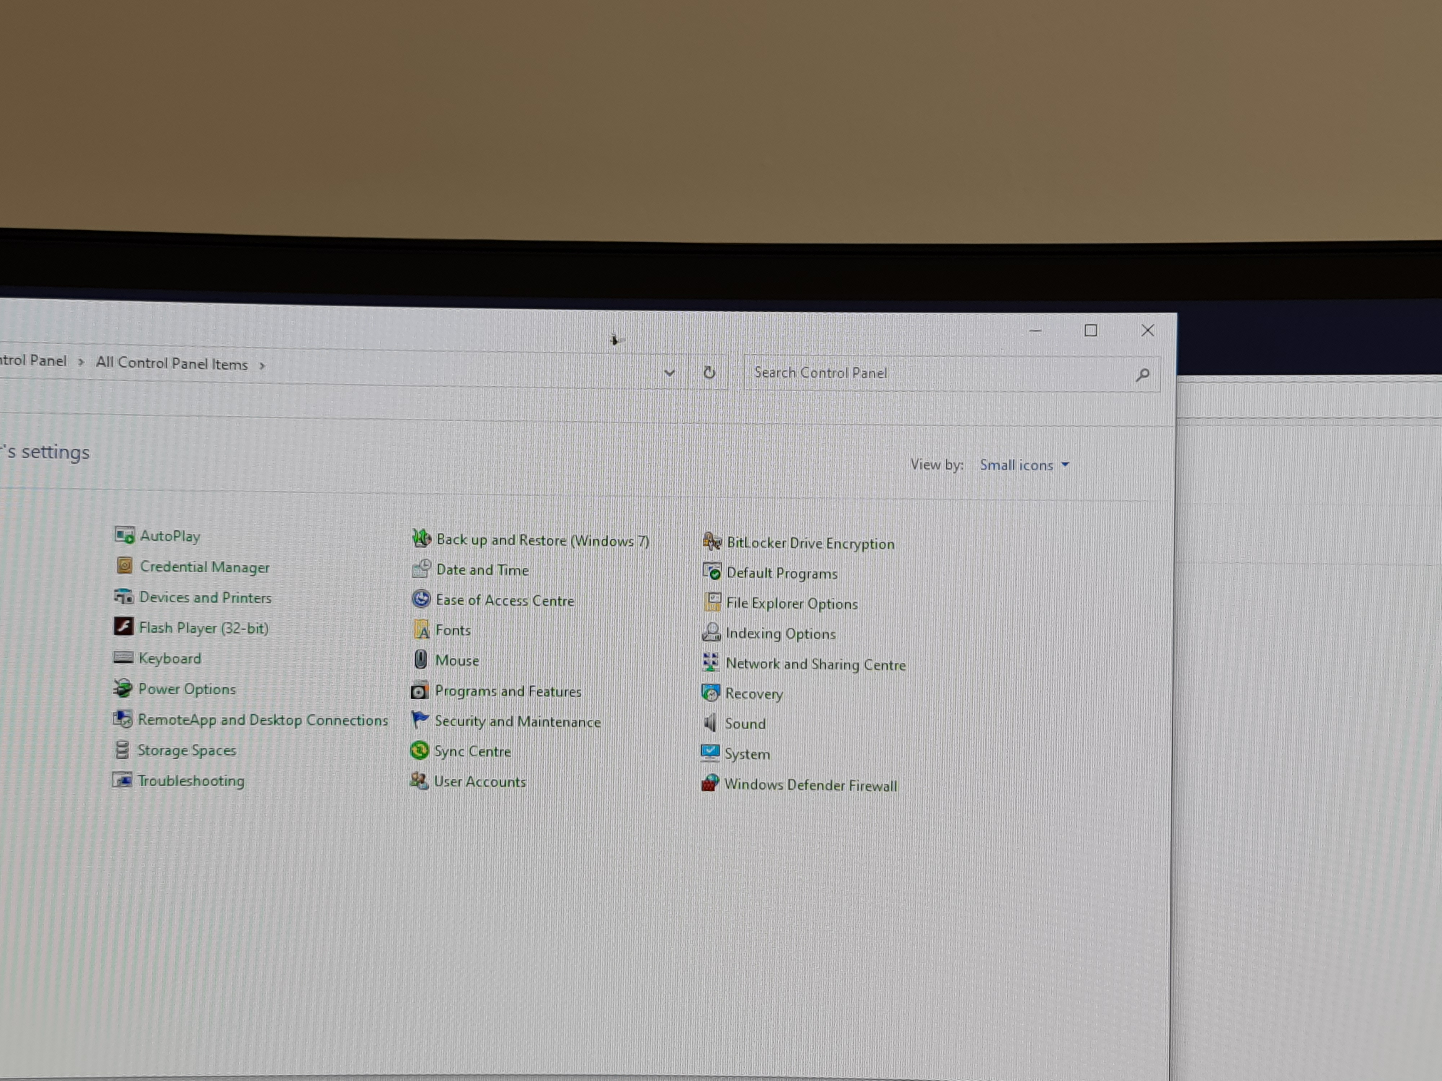1442x1081 pixels.
Task: Expand the chevron after 'Control Panel' breadcrumb
Action: click(81, 362)
